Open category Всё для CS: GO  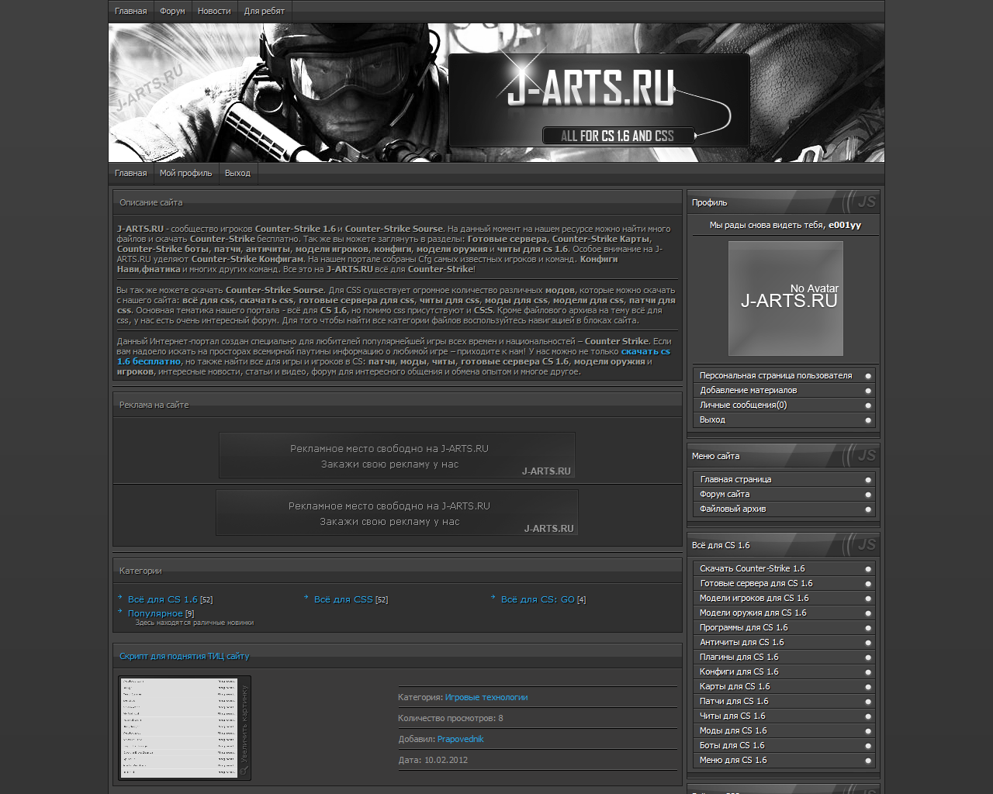pyautogui.click(x=538, y=599)
